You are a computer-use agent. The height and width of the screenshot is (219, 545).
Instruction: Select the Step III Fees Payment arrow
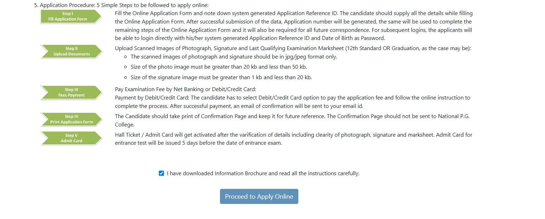[x=71, y=93]
